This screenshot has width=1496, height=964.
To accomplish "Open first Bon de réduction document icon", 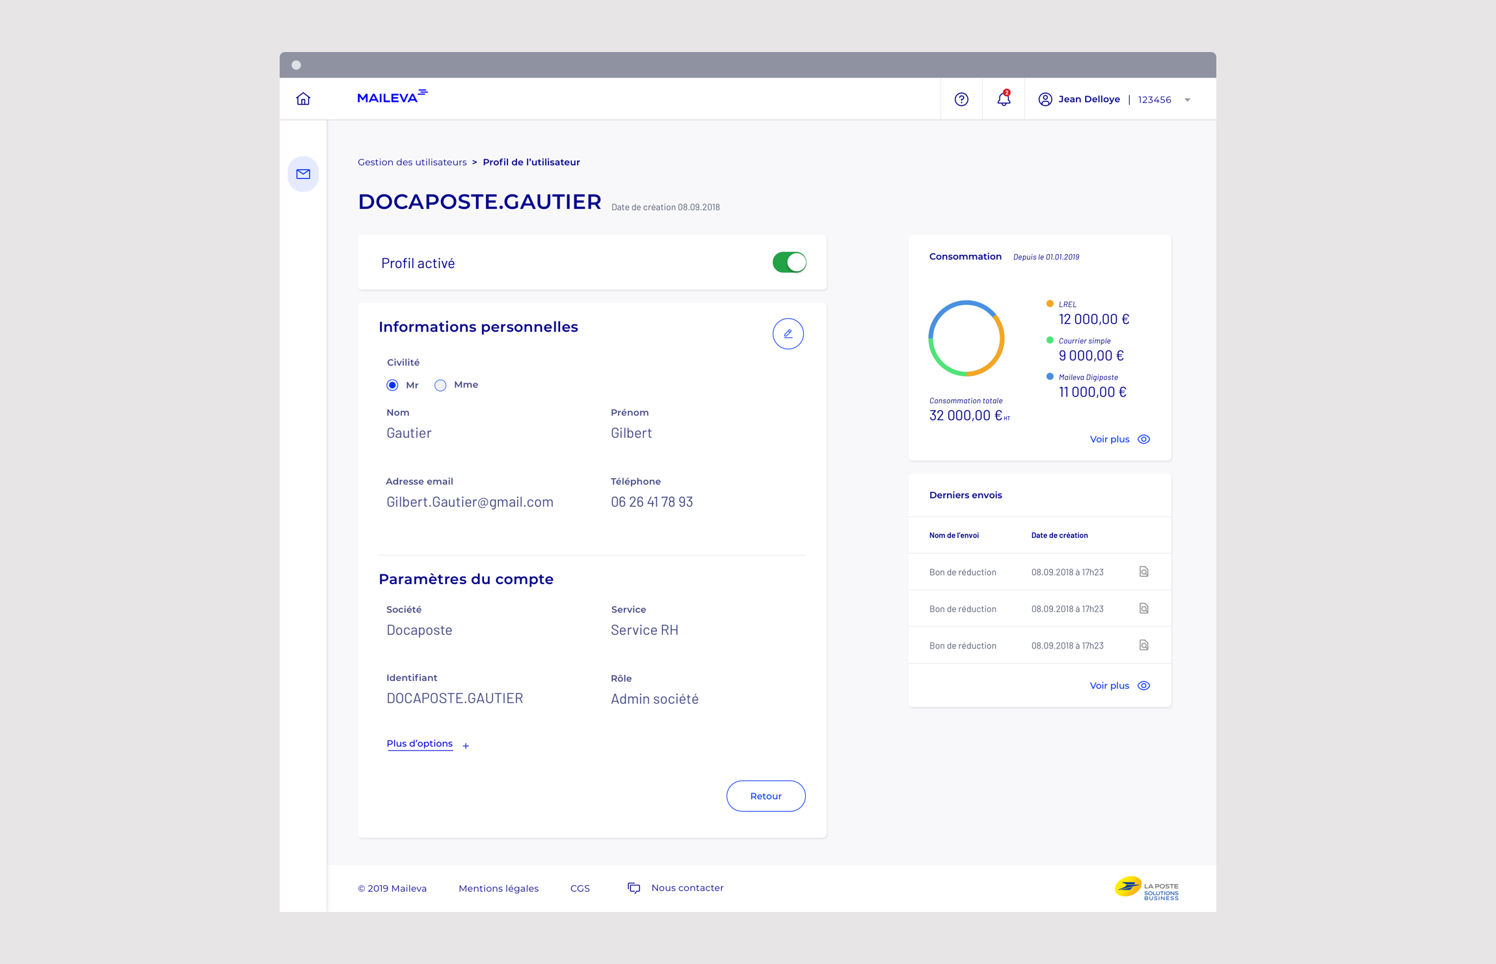I will coord(1143,572).
